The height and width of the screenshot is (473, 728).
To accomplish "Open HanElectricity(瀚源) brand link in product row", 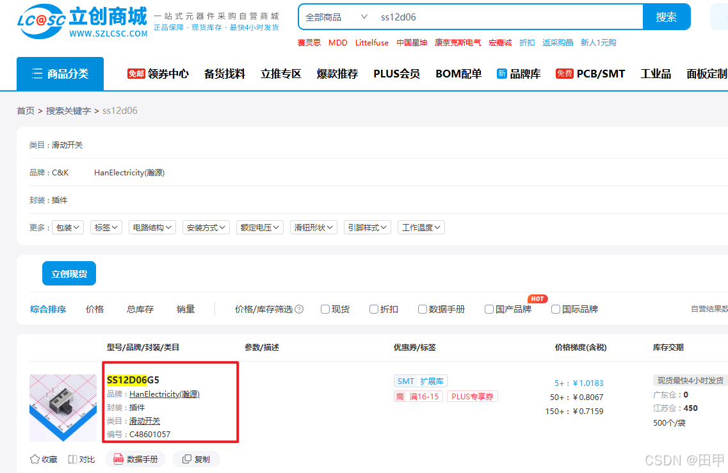I will coord(165,394).
